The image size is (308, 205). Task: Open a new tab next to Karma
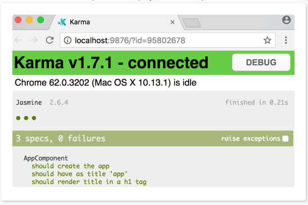coord(192,23)
